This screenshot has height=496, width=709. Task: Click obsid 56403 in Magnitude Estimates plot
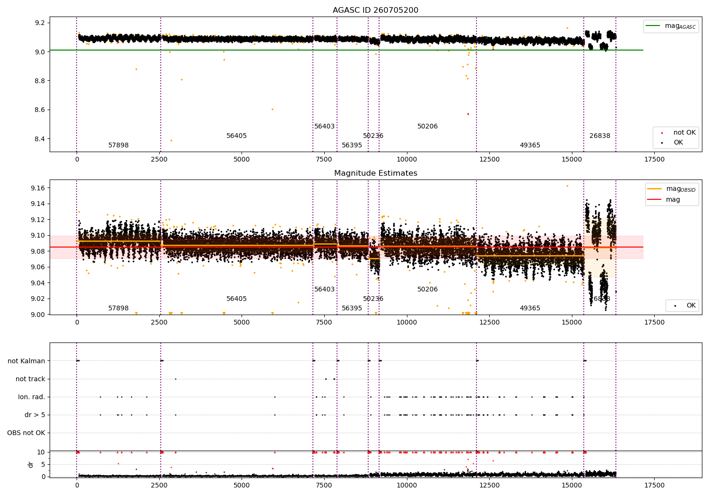pos(324,290)
